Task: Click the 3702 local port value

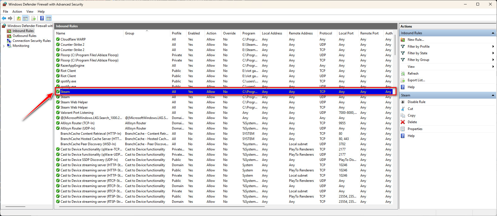Action: click(x=342, y=144)
